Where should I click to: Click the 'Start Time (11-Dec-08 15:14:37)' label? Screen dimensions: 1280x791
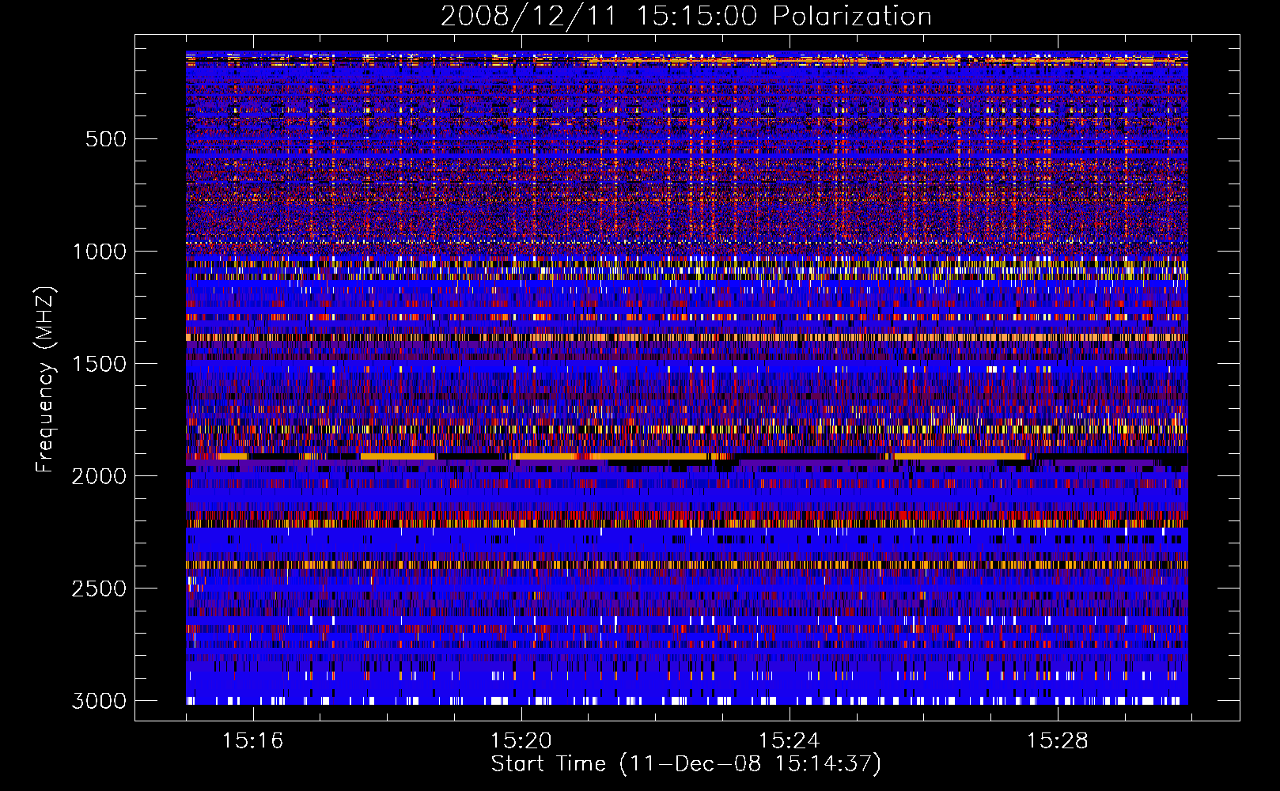[686, 764]
